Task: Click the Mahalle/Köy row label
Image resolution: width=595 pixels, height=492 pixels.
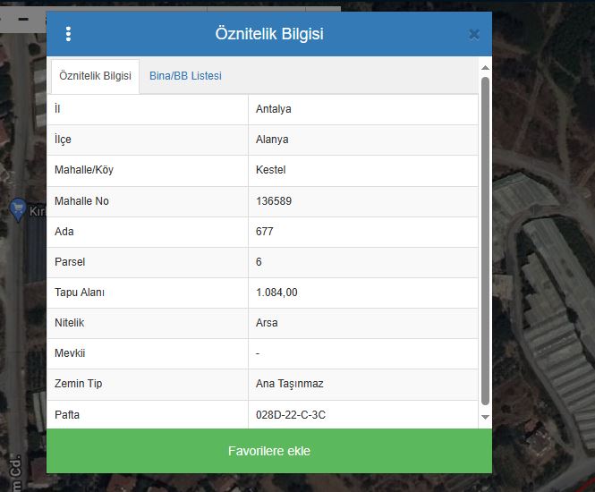Action: click(x=84, y=170)
